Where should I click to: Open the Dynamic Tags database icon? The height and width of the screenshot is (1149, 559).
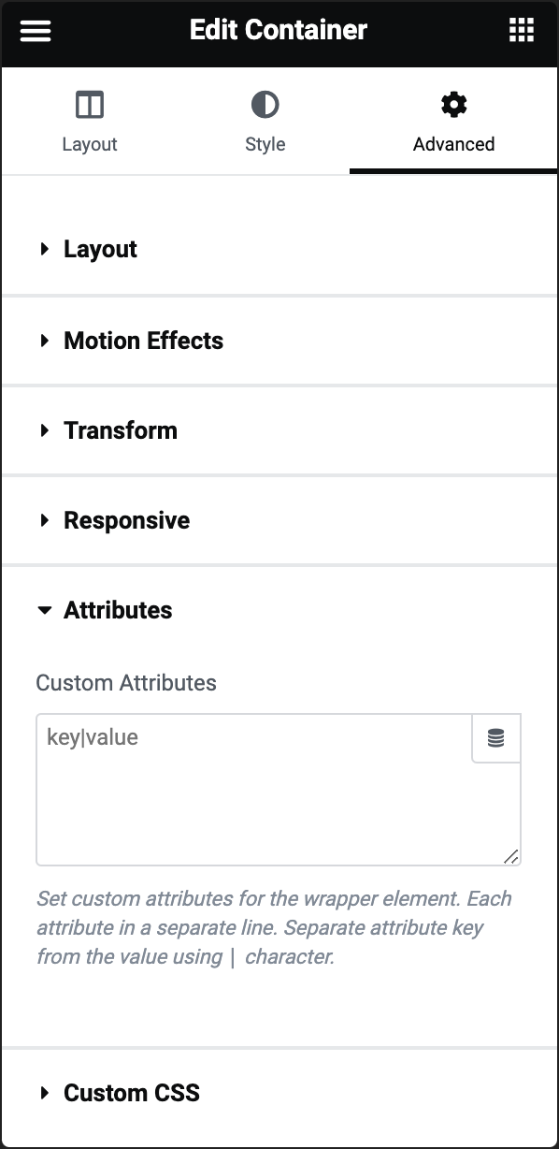pos(496,738)
